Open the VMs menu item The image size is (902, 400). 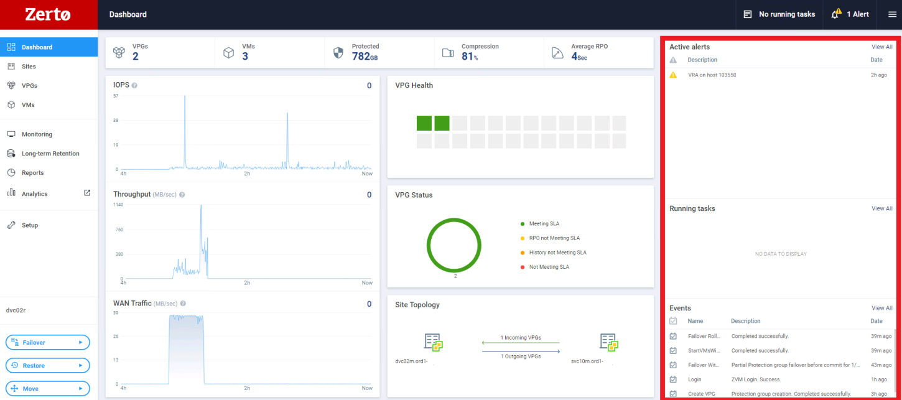(x=49, y=105)
